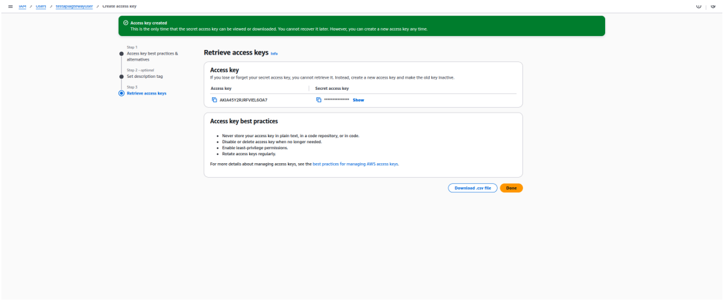
Task: Click the access key value AKIA45Y2RJRFVIEL6OA7
Action: click(x=243, y=100)
